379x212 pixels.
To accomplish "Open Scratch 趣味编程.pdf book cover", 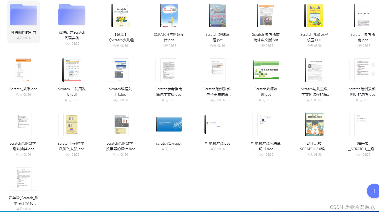I will (x=217, y=16).
